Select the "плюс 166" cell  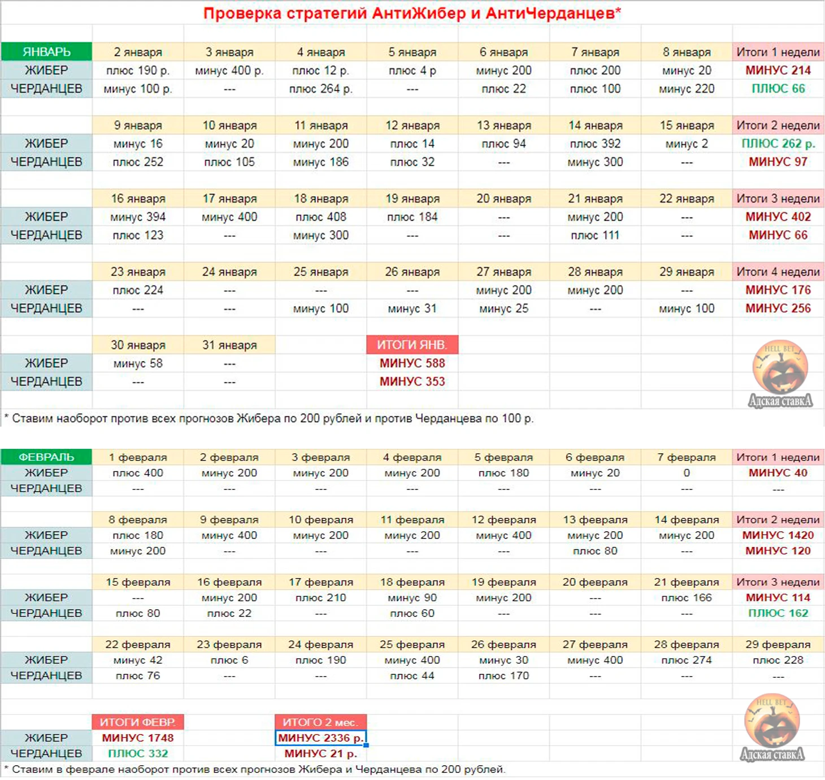click(x=687, y=597)
